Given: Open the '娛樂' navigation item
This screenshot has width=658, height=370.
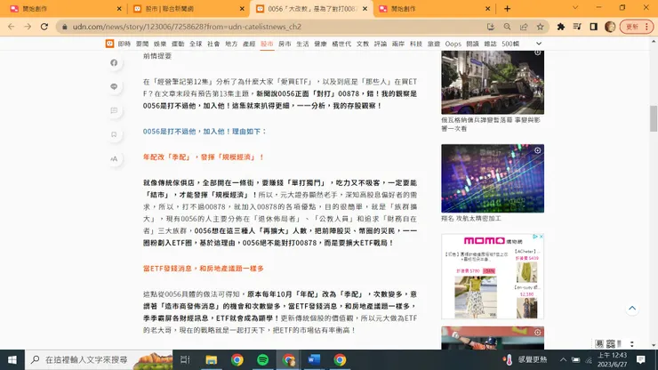Looking at the screenshot, I should (x=160, y=44).
